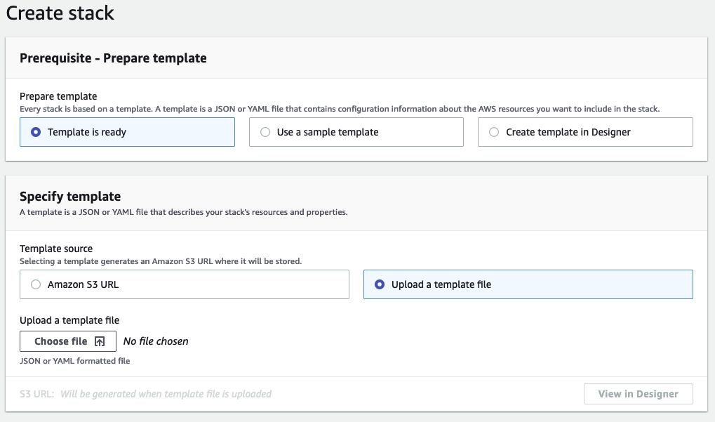The height and width of the screenshot is (422, 715).
Task: Click the "Prerequisite - Prepare template" section header
Action: 113,58
